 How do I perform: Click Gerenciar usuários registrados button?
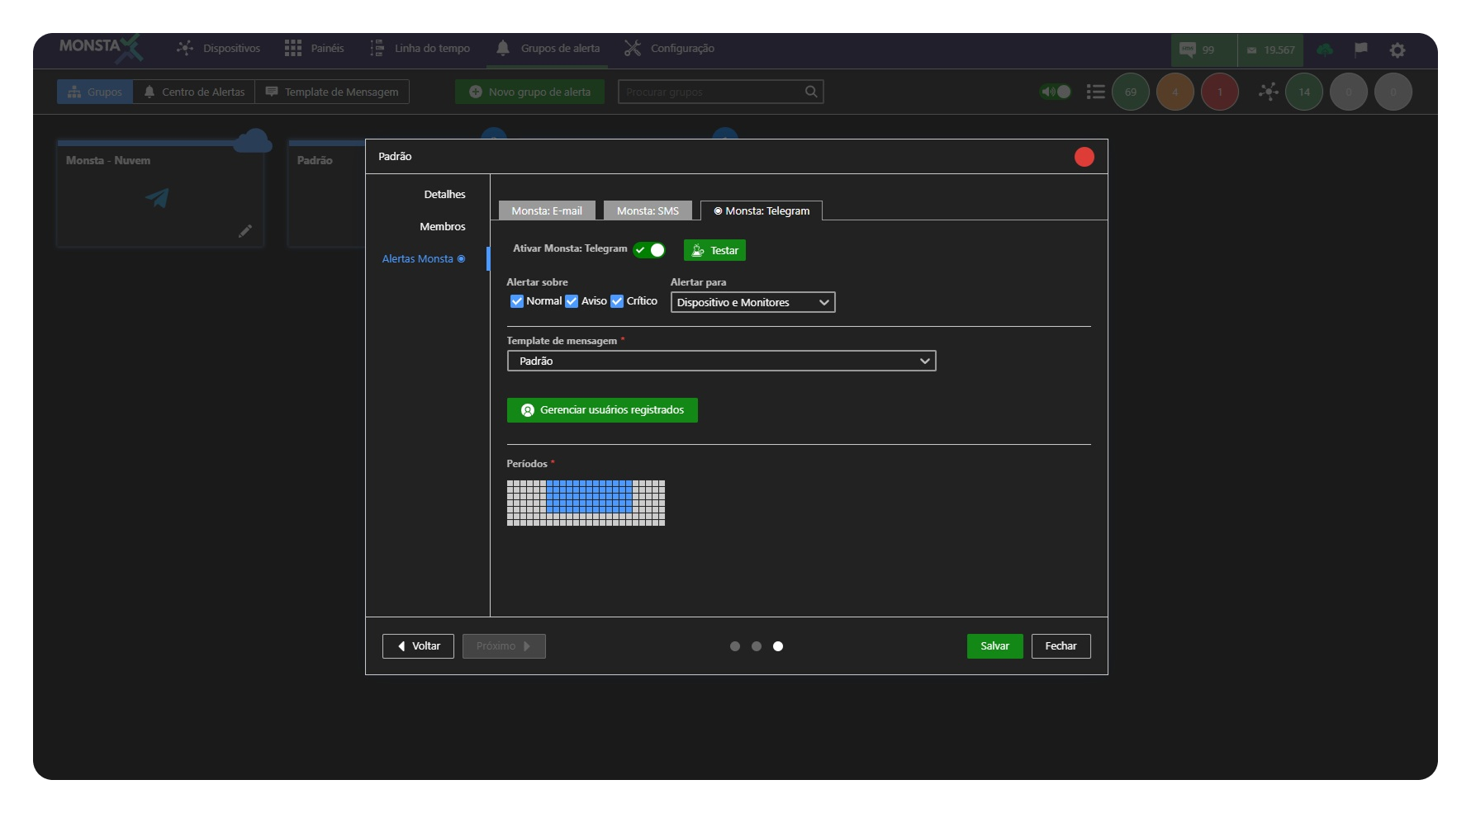point(602,410)
